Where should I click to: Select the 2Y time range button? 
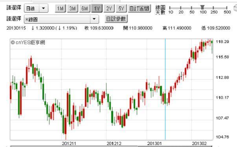(109, 9)
